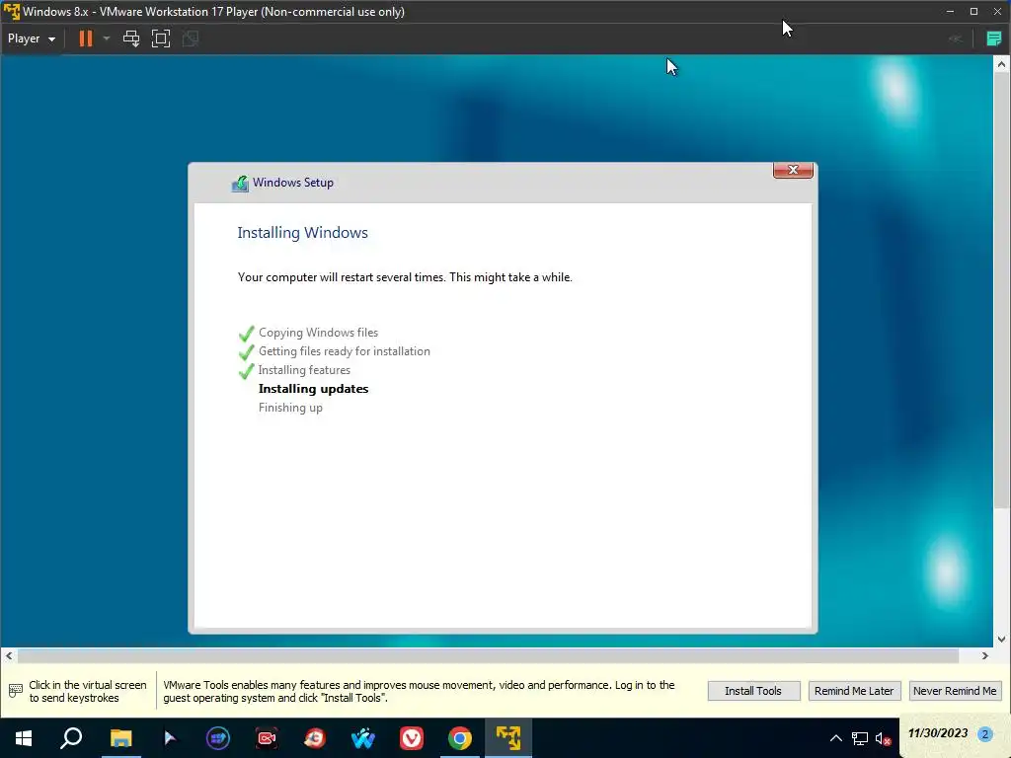The image size is (1011, 758).
Task: Click the checkmark beside Installing features
Action: [x=246, y=371]
